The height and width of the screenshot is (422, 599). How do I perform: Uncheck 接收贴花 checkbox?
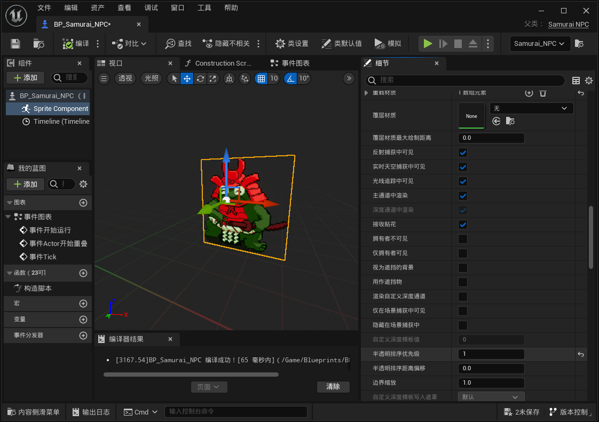(x=463, y=225)
